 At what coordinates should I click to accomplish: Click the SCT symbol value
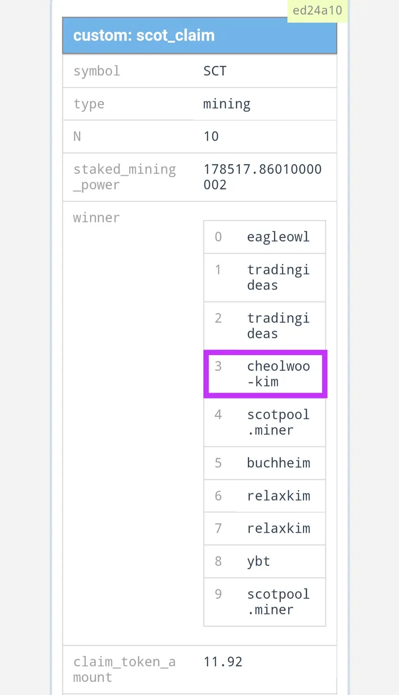pyautogui.click(x=215, y=71)
